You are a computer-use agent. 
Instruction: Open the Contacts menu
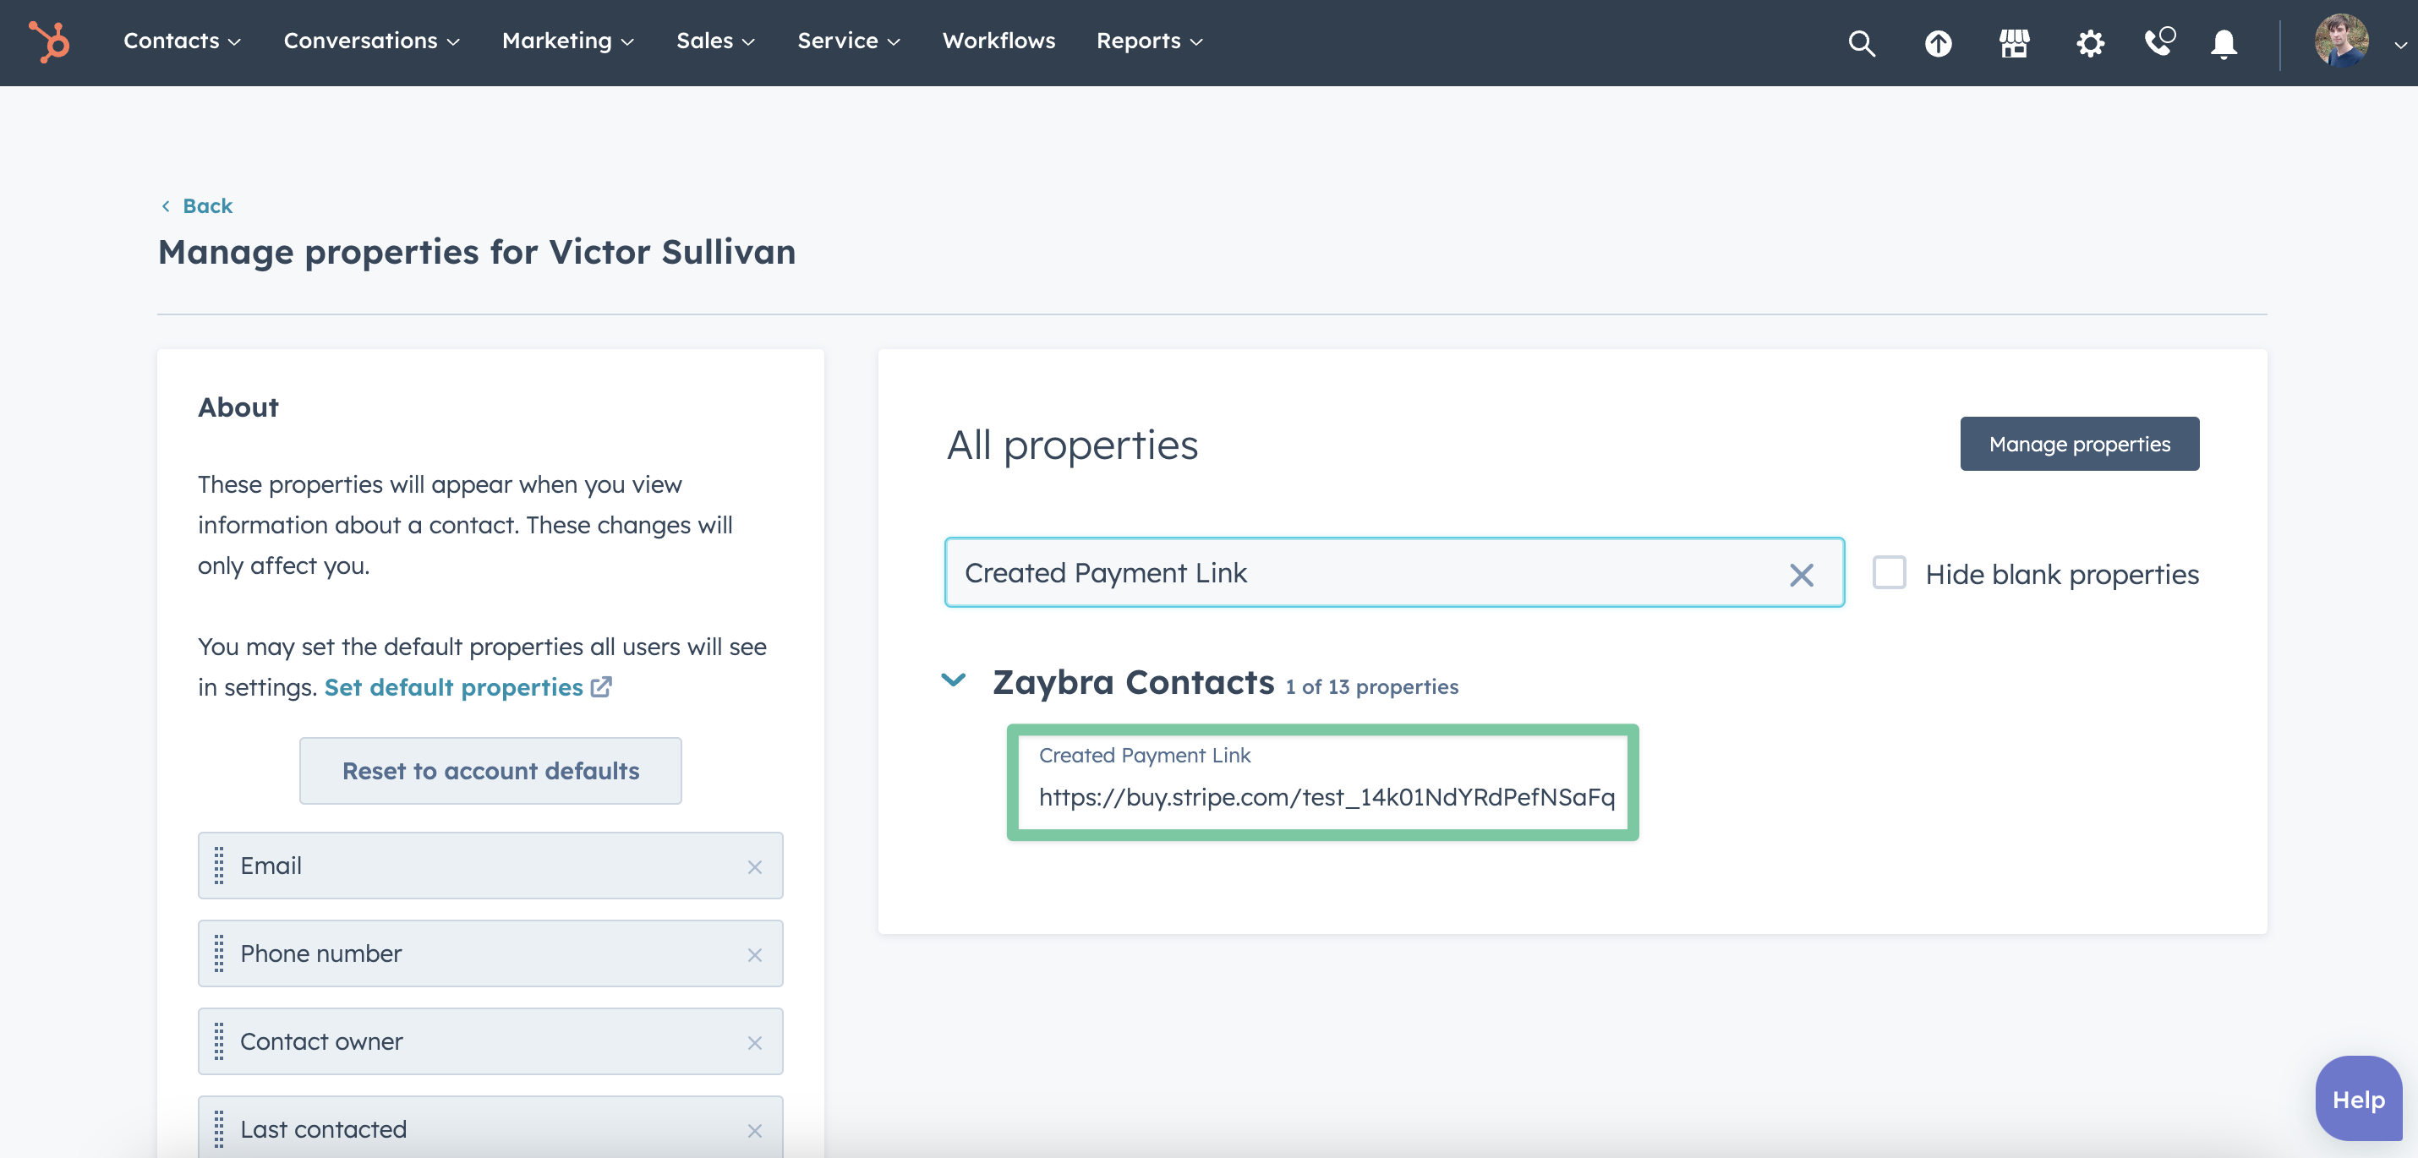pos(182,41)
